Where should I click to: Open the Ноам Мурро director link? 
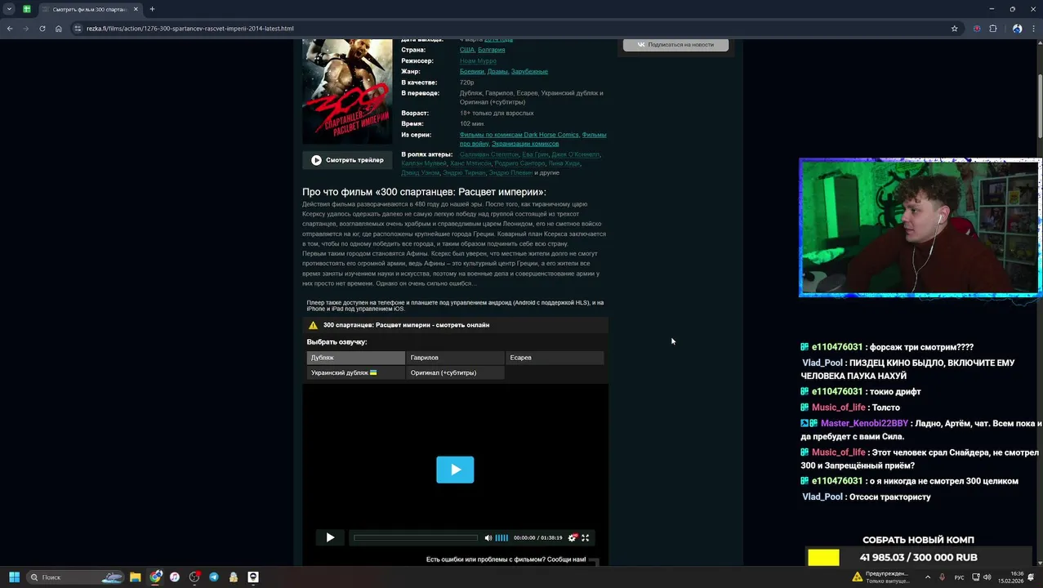[x=478, y=60]
